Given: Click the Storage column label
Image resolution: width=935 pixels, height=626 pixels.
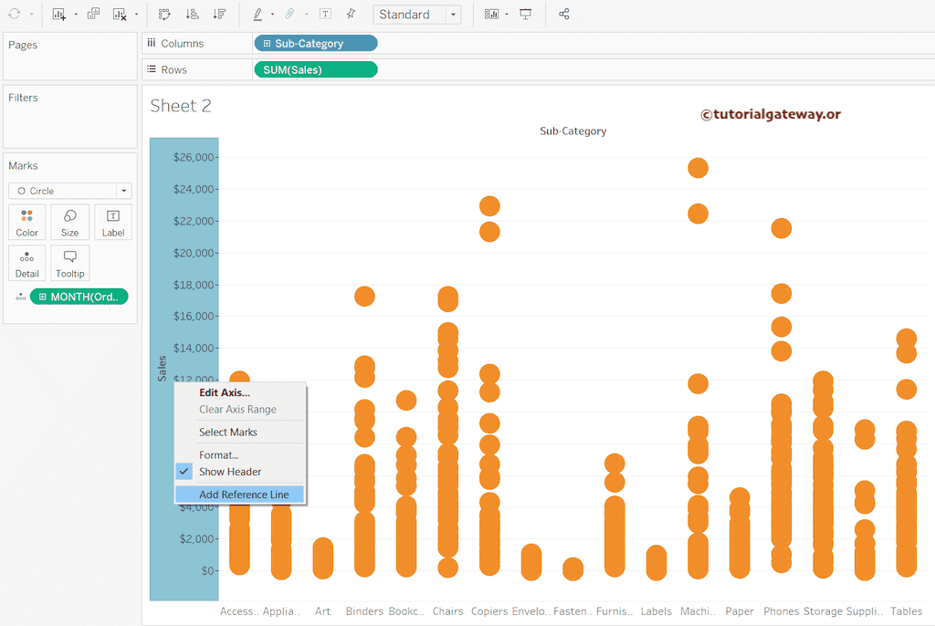Looking at the screenshot, I should click(x=823, y=611).
